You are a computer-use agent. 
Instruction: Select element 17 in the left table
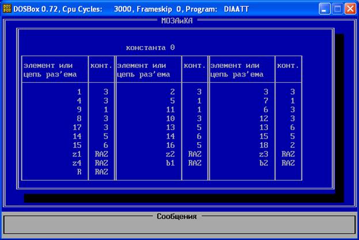[77, 127]
